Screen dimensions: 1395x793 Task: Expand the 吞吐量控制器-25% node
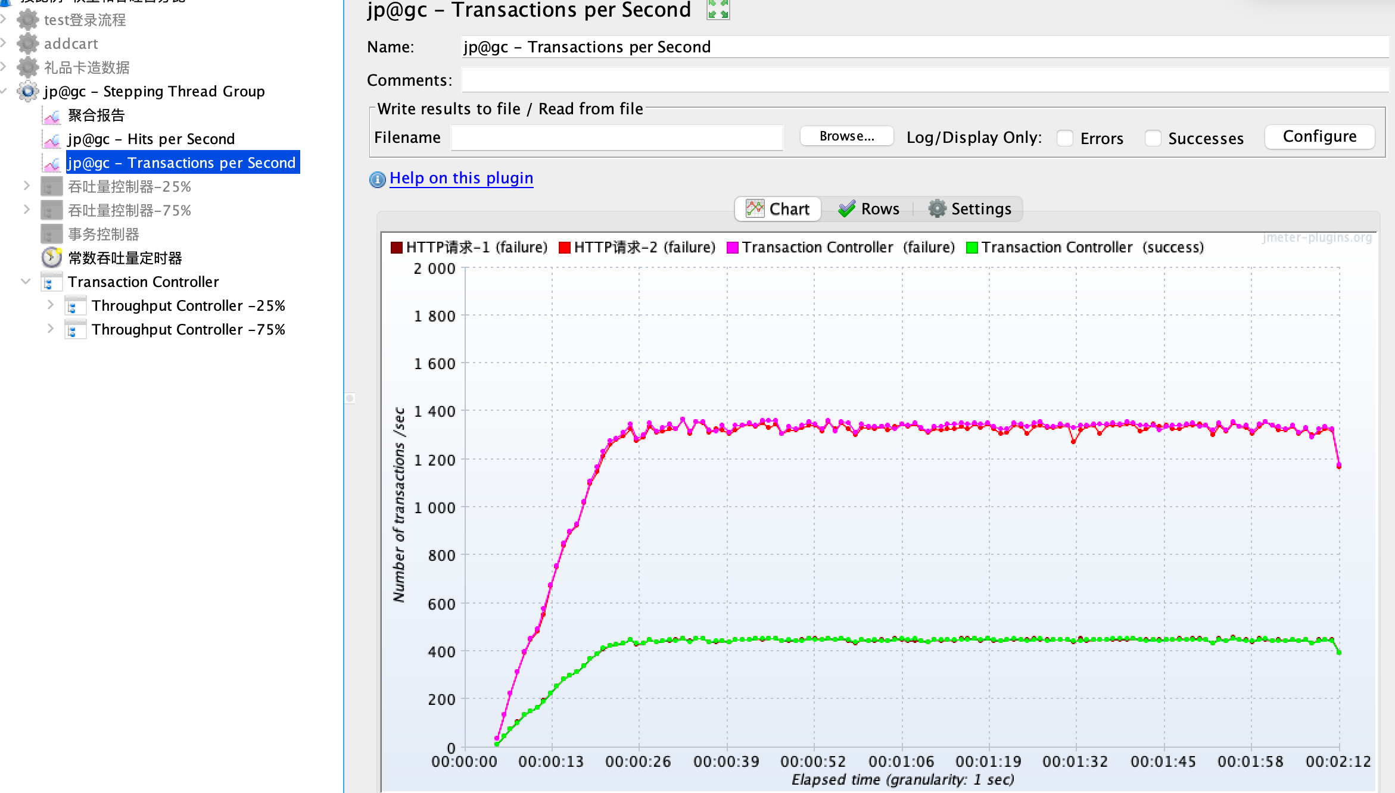[x=26, y=186]
